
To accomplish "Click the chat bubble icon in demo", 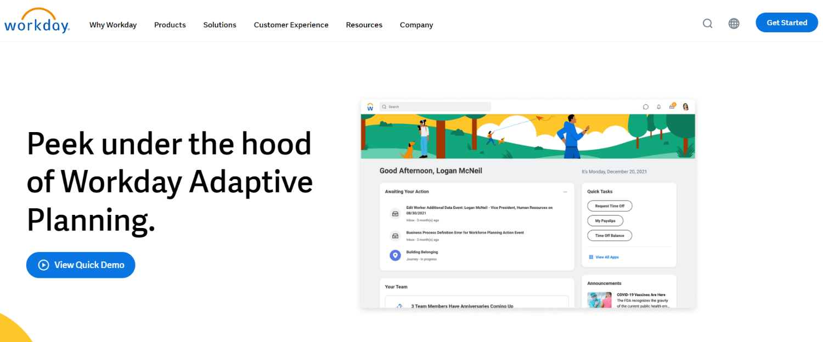I will [646, 107].
